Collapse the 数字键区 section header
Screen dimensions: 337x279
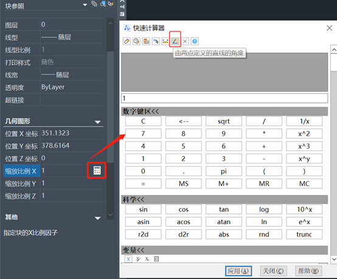point(224,111)
